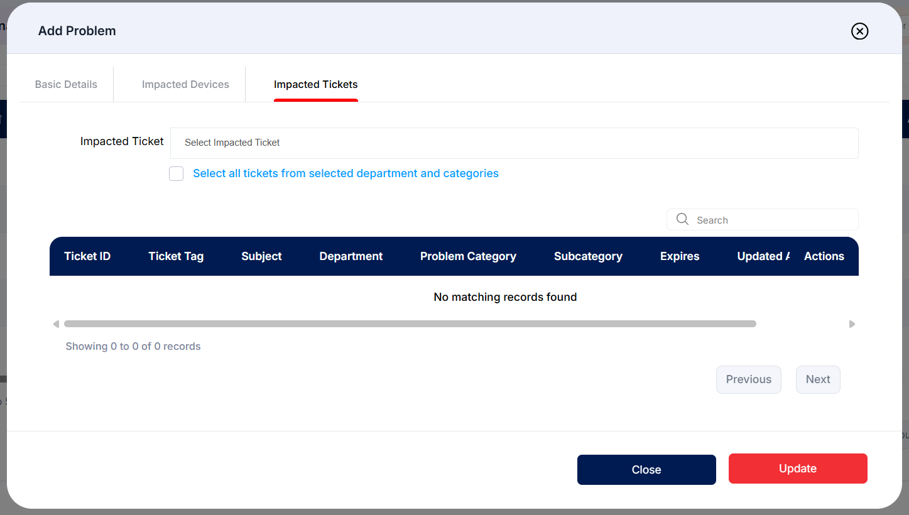Click the Updated column header

point(763,256)
